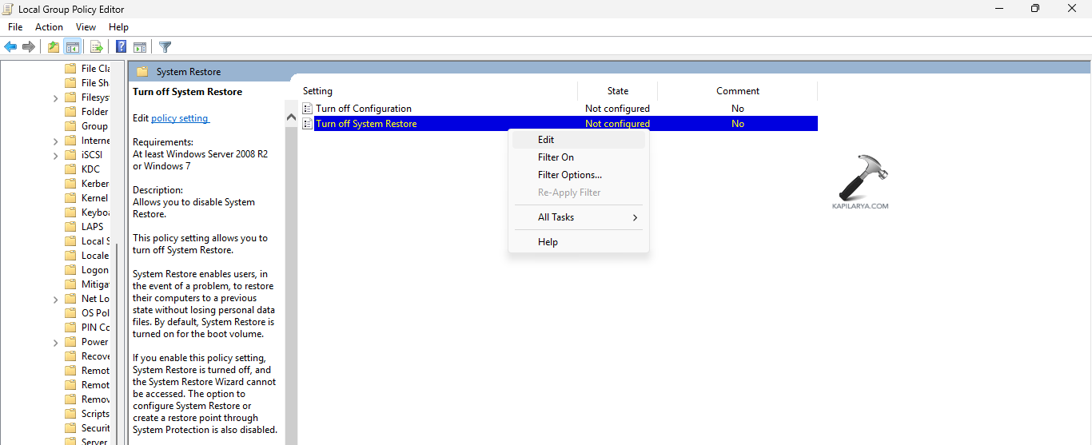Click the Export List toolbar icon
This screenshot has width=1092, height=445.
[x=96, y=47]
